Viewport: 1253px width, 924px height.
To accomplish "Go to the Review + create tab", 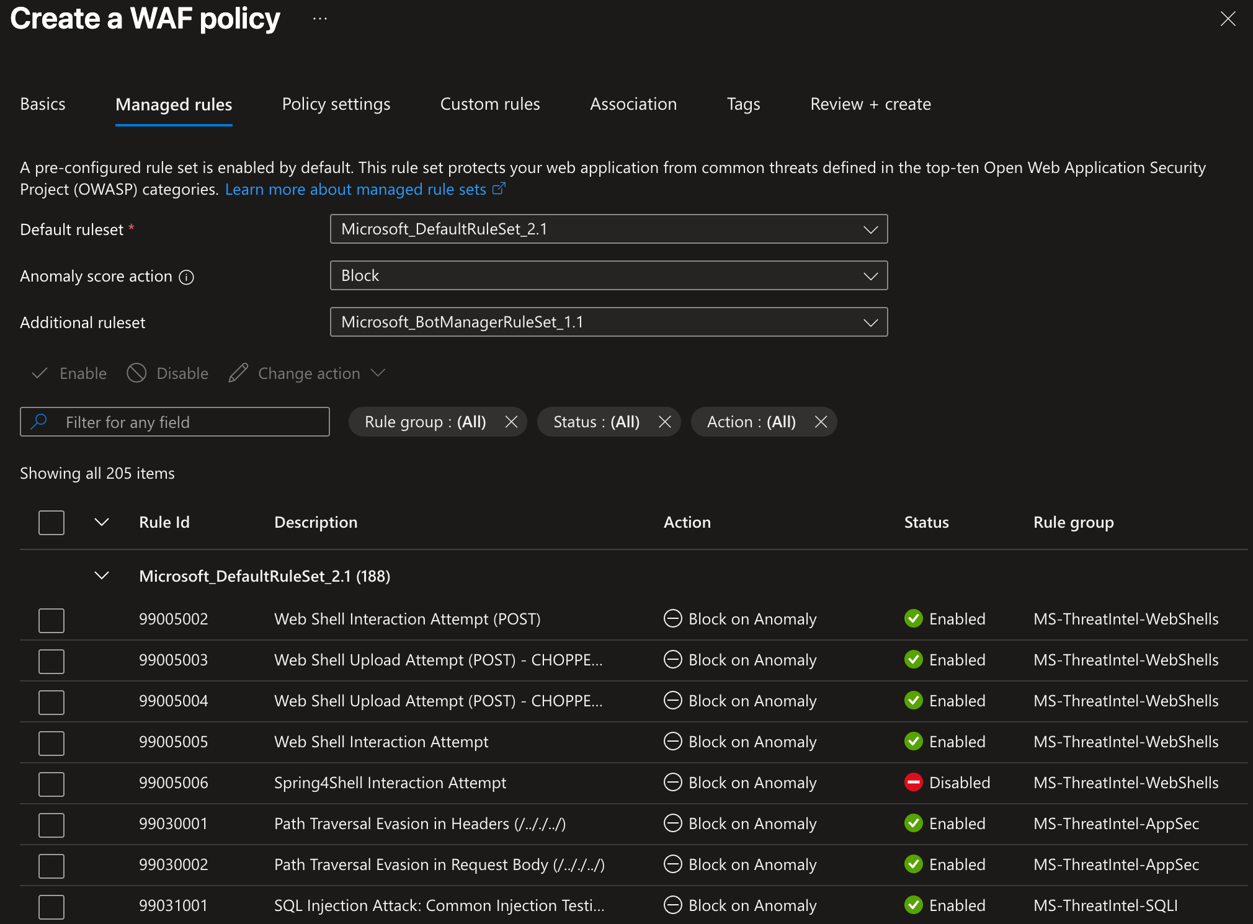I will pos(870,104).
